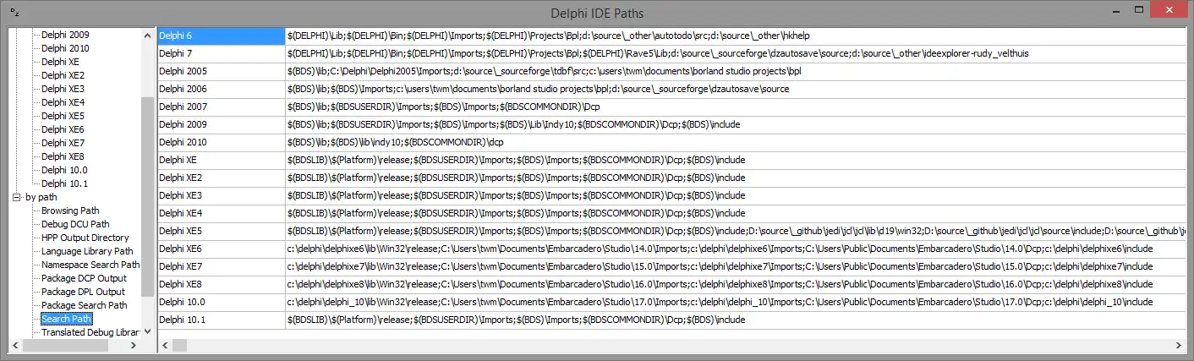The height and width of the screenshot is (361, 1194).
Task: Select the Delphi 2007 grid row header
Action: [222, 107]
